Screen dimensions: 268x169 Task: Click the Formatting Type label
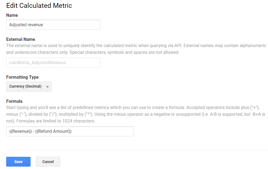tap(22, 77)
